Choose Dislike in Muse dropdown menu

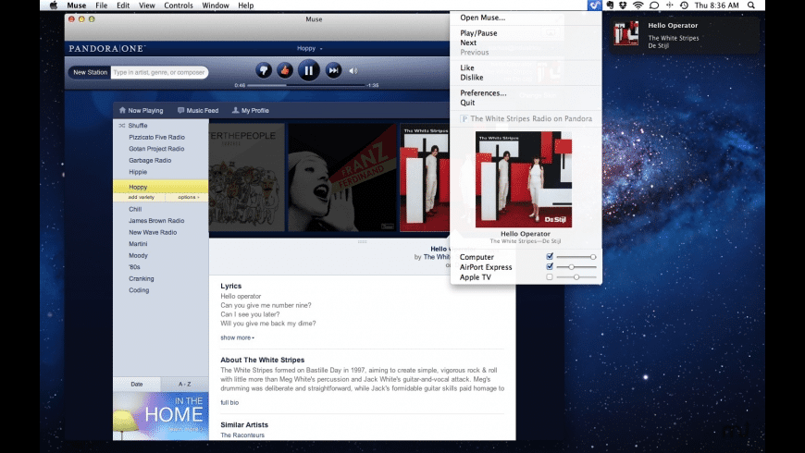pyautogui.click(x=471, y=78)
